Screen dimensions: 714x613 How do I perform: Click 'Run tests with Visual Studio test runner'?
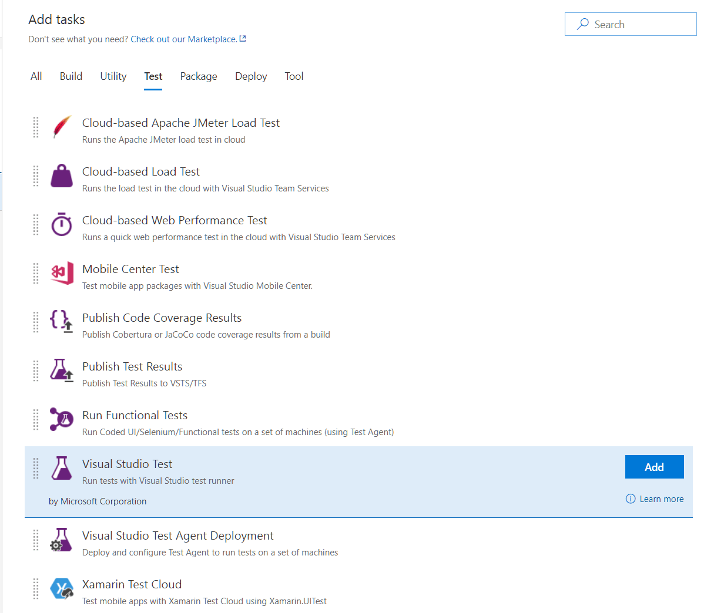tap(158, 481)
